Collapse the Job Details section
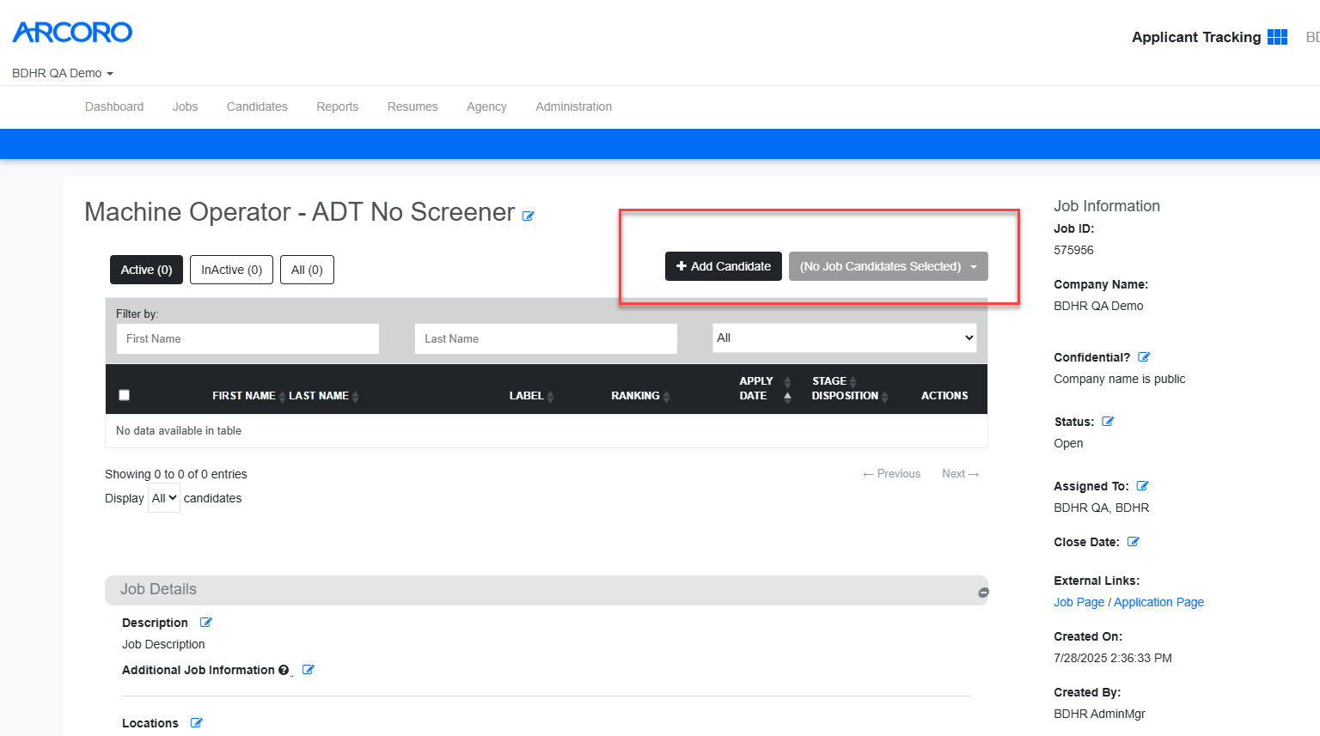The width and height of the screenshot is (1320, 736). pyautogui.click(x=983, y=593)
